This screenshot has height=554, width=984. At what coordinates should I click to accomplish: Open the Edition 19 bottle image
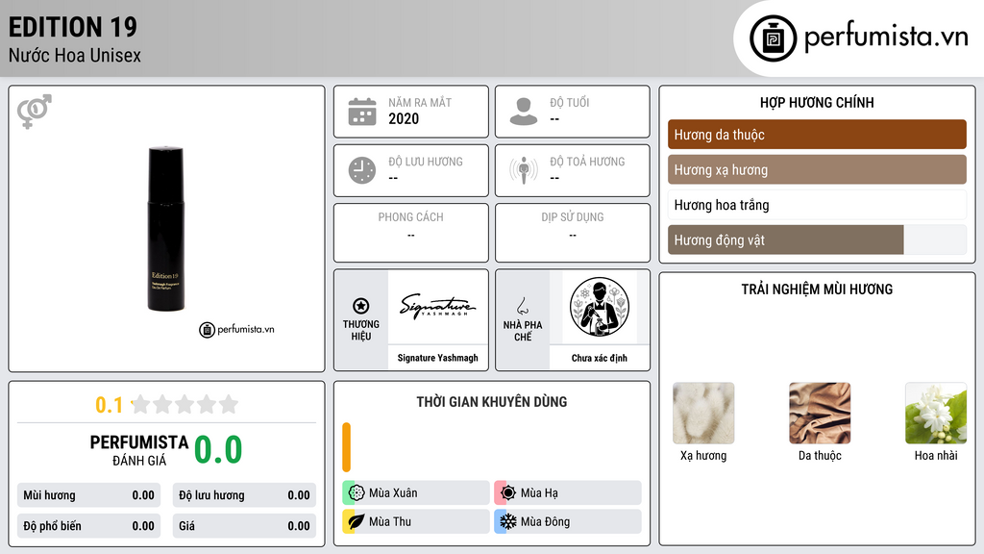(x=165, y=229)
